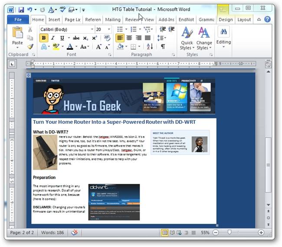Decrease the paragraph indent
The height and width of the screenshot is (247, 282).
163,29
